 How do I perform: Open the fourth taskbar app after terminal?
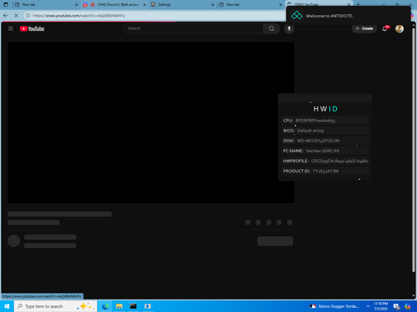click(148, 306)
